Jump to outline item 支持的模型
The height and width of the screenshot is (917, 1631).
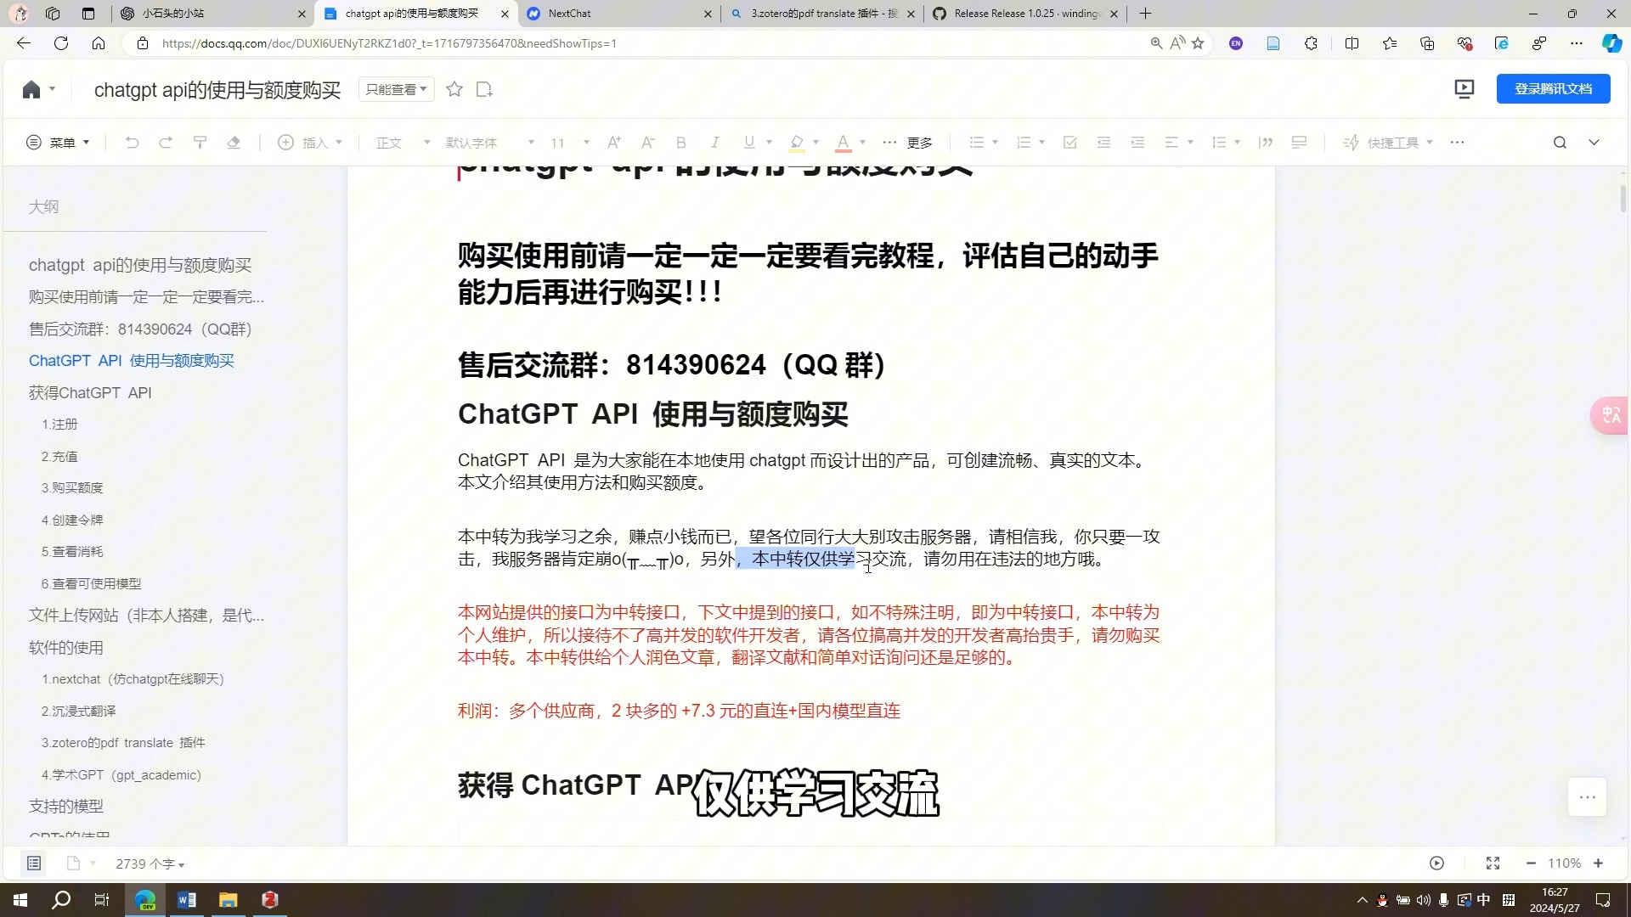pos(65,807)
